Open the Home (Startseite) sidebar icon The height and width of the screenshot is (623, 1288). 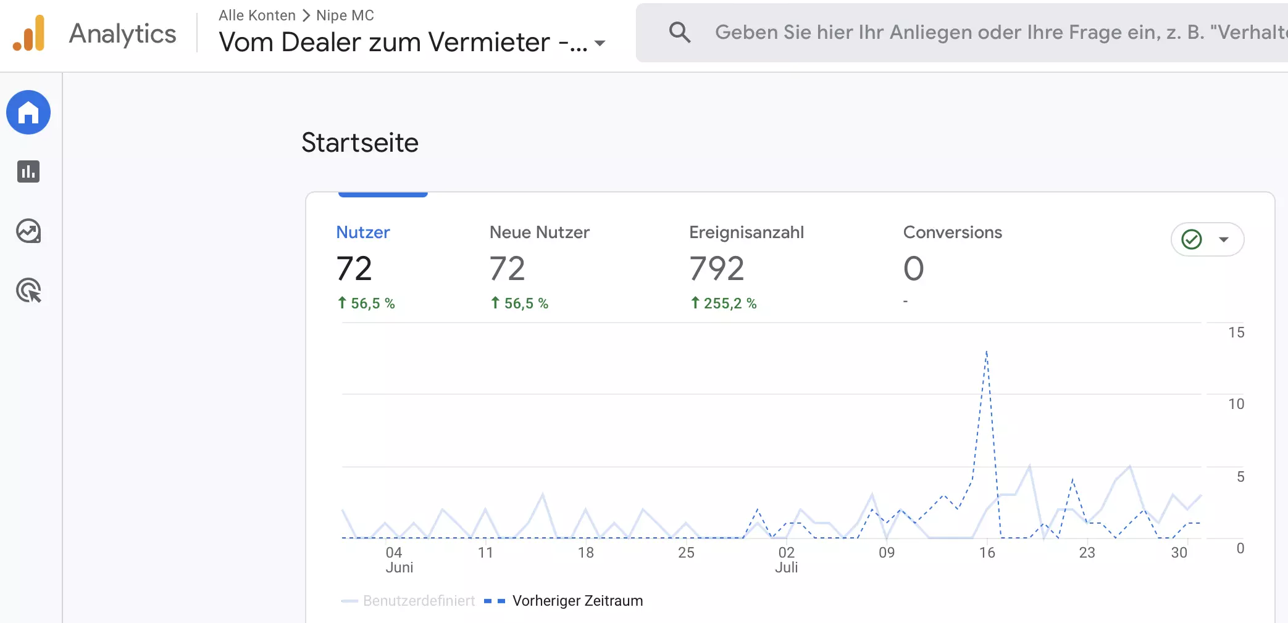(x=28, y=112)
